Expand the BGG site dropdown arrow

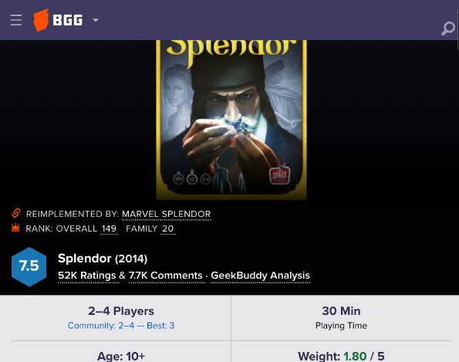(x=96, y=20)
